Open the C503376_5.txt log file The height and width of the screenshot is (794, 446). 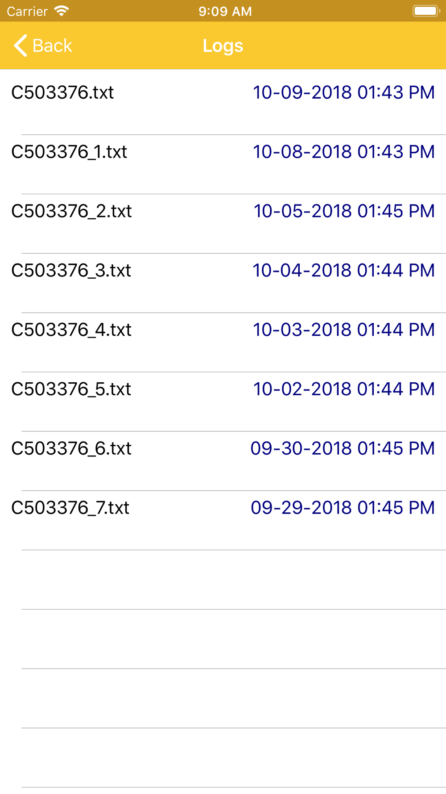pyautogui.click(x=223, y=402)
